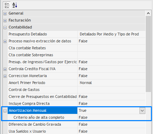Sort properties alphabetically
The height and width of the screenshot is (134, 153).
tap(15, 5)
